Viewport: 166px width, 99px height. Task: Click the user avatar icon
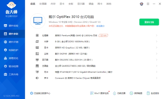click(142, 4)
